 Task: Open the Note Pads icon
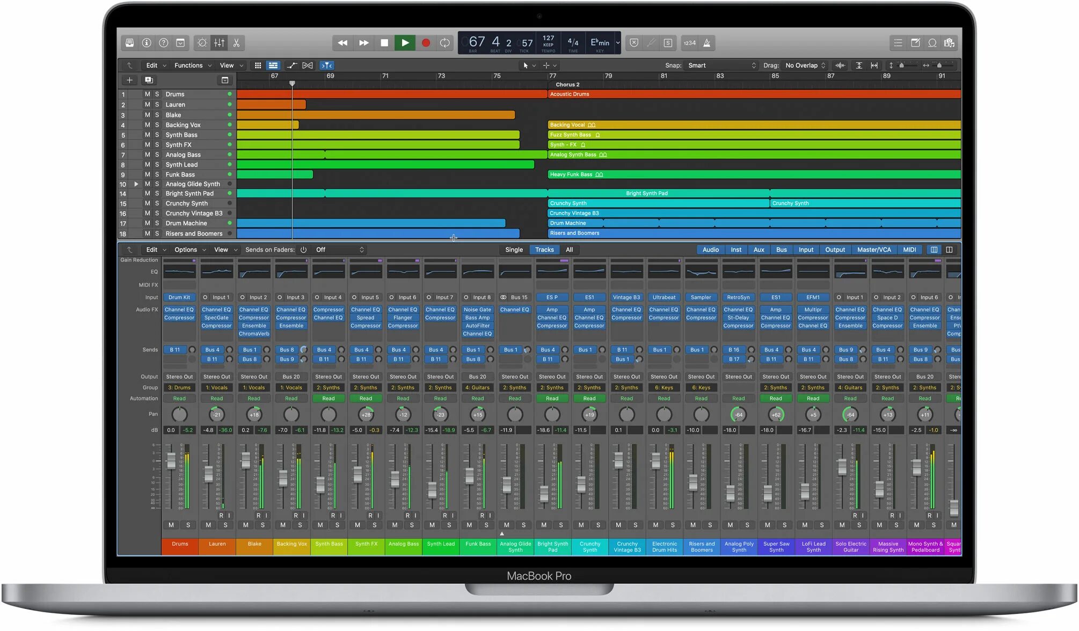[x=915, y=43]
